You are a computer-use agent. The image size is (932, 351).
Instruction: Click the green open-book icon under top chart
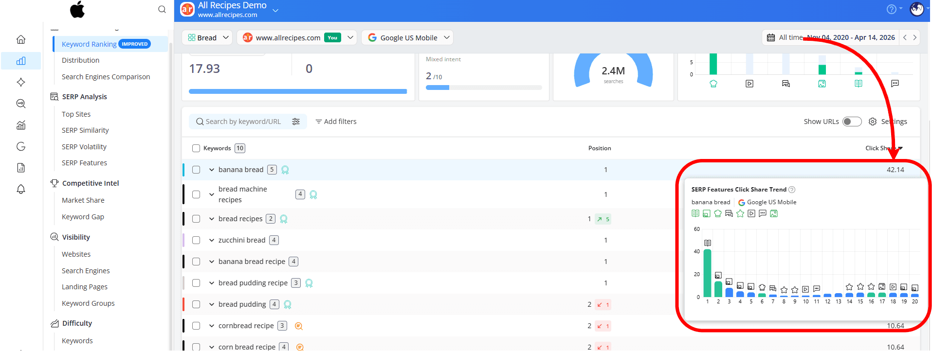point(859,84)
